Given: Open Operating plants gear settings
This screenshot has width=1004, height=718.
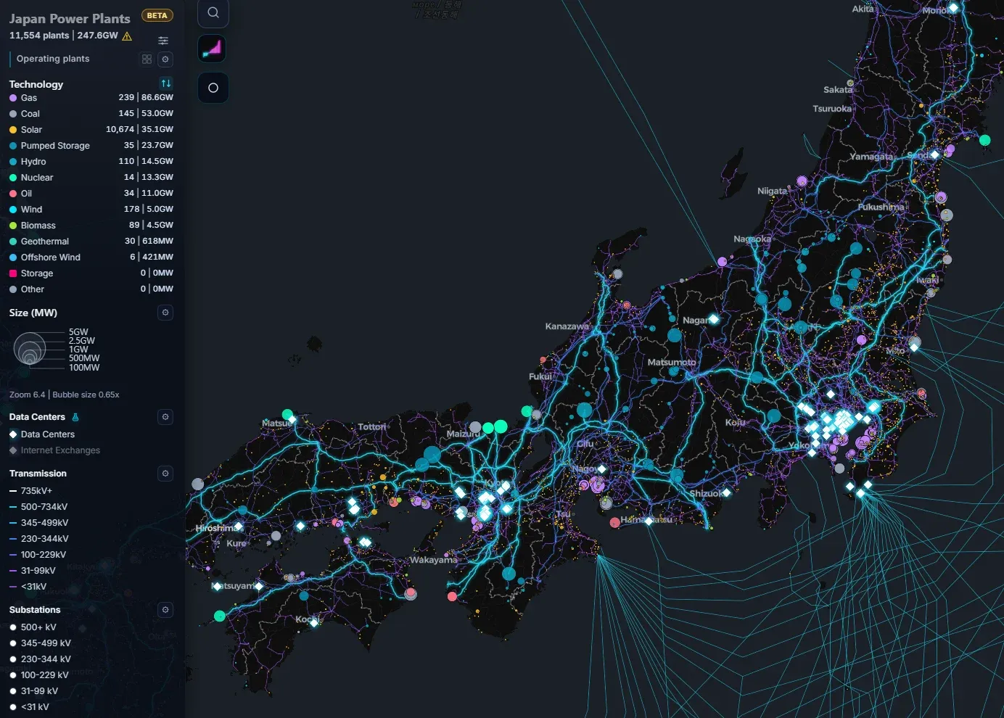Looking at the screenshot, I should coord(165,59).
